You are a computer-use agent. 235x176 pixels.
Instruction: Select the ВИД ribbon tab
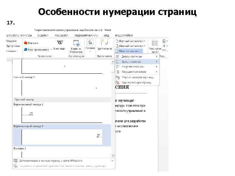click(x=106, y=36)
